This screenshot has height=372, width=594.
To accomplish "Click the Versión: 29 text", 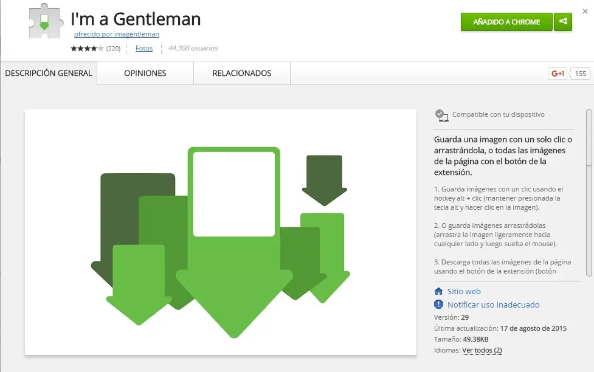I will (451, 317).
